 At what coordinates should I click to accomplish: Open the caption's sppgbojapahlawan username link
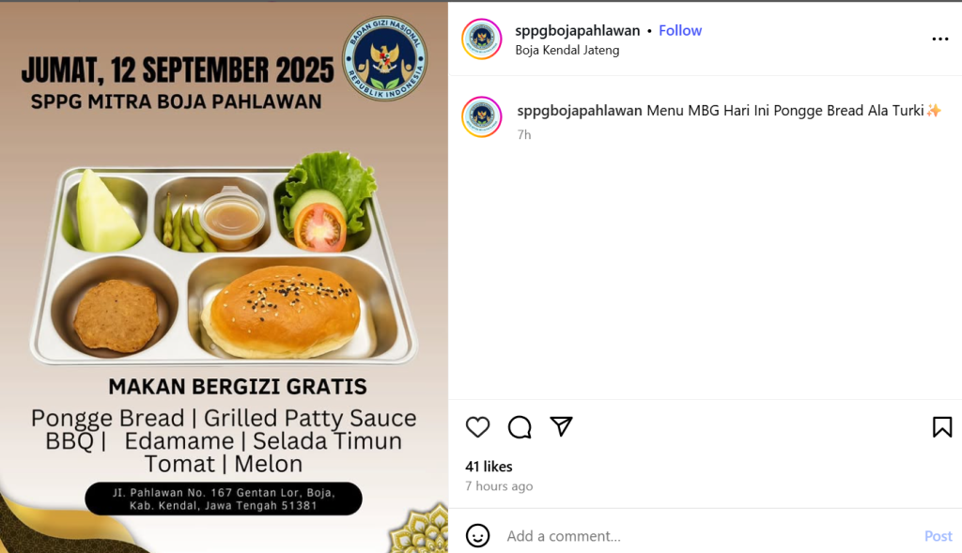579,111
